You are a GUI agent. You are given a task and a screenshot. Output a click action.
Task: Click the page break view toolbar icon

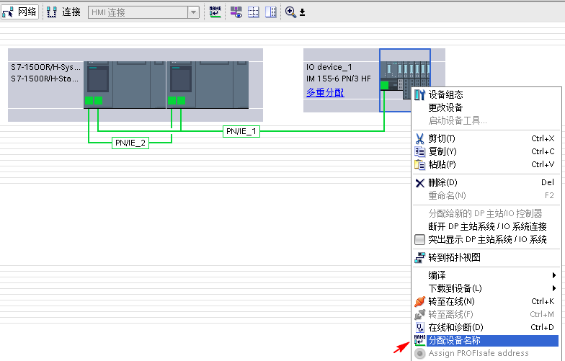pyautogui.click(x=254, y=12)
